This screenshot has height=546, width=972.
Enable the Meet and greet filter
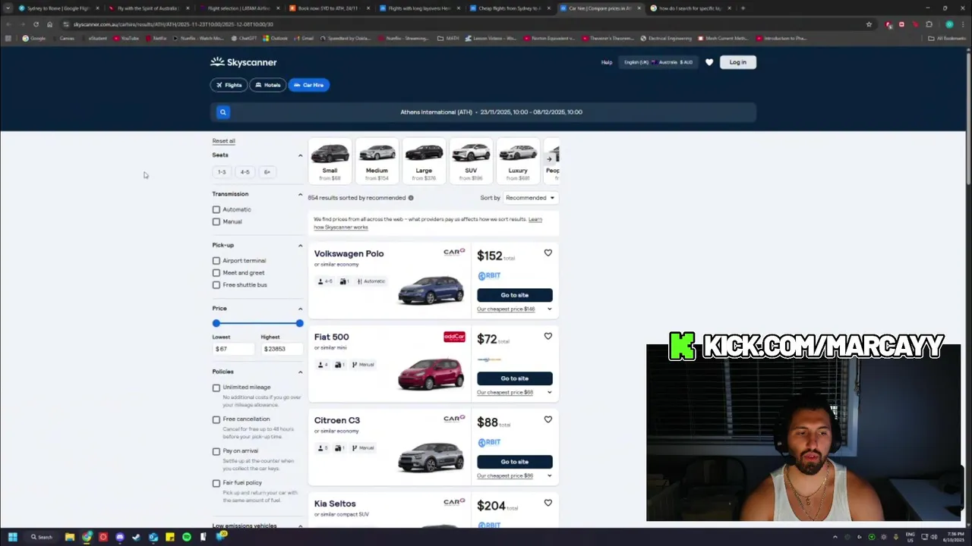click(216, 273)
